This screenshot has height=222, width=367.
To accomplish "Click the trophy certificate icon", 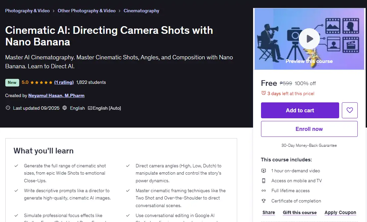I will coord(264,201).
